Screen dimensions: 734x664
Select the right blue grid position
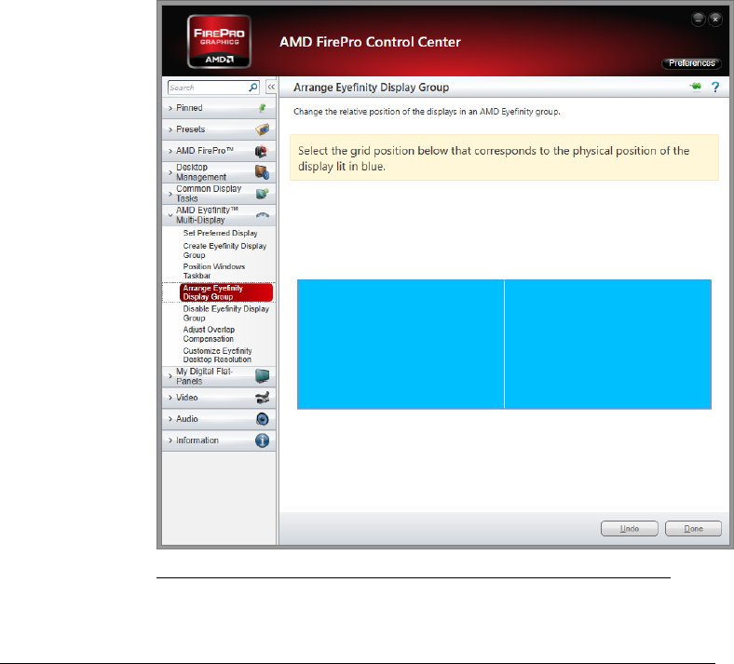(607, 344)
